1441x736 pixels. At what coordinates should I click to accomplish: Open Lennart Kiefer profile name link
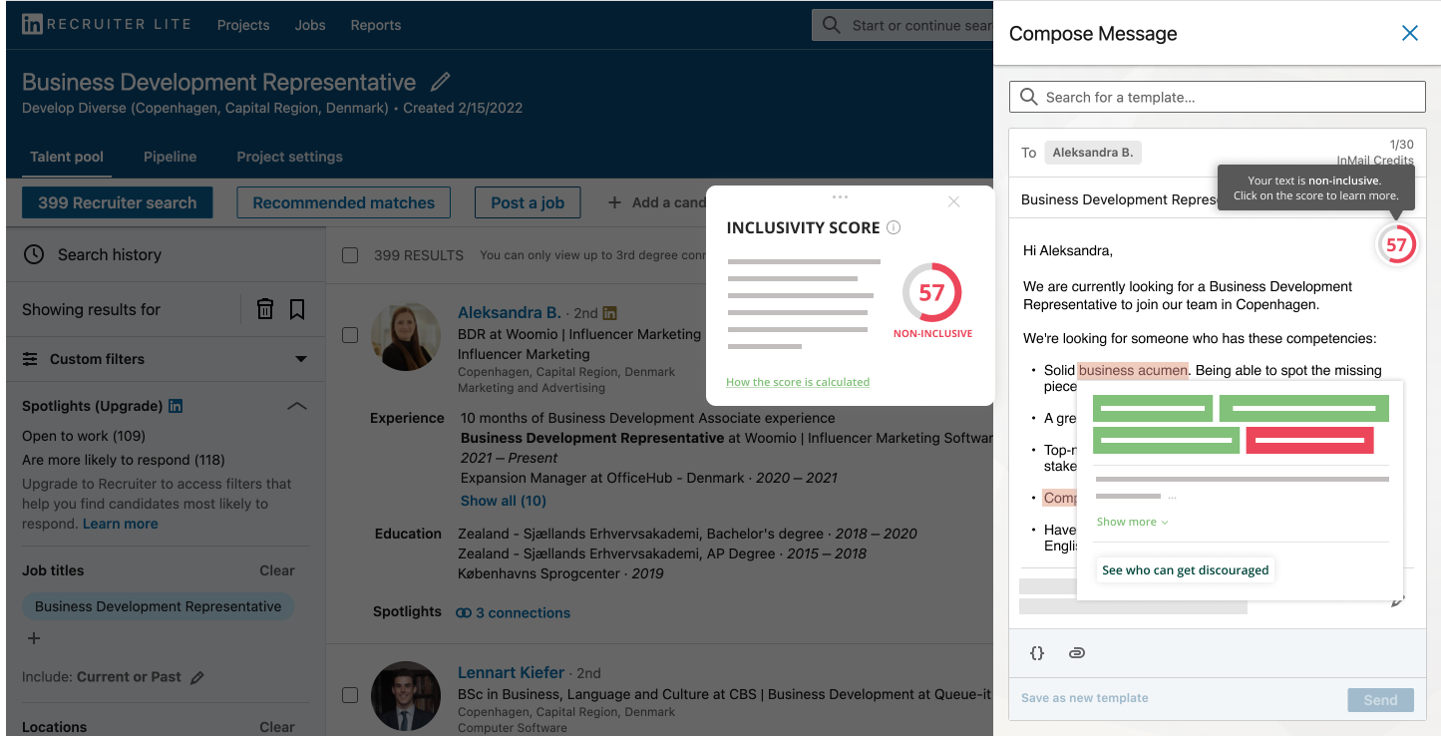coord(512,672)
